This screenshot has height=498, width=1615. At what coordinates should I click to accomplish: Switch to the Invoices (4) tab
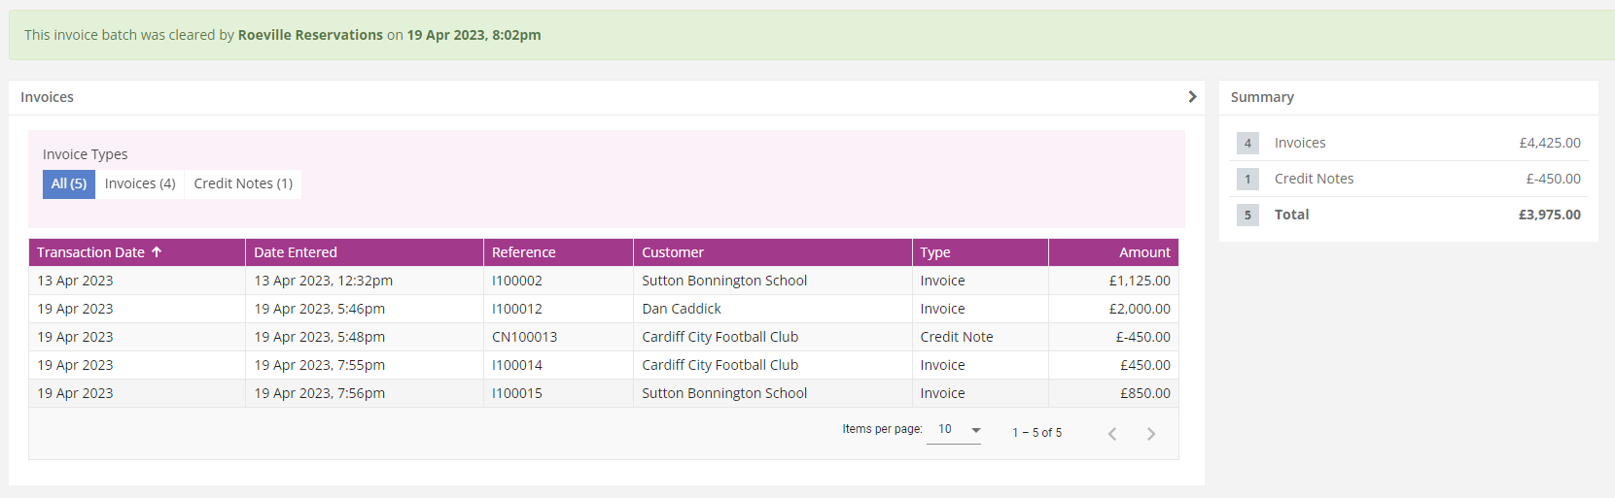[140, 183]
